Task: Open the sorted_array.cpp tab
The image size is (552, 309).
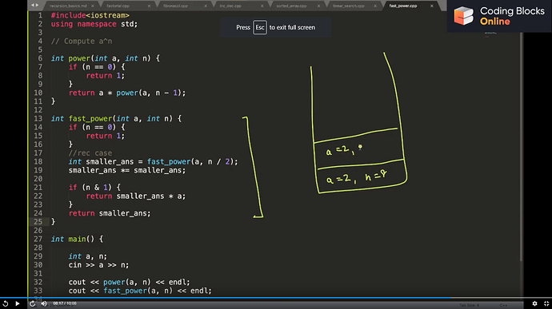Action: point(291,6)
